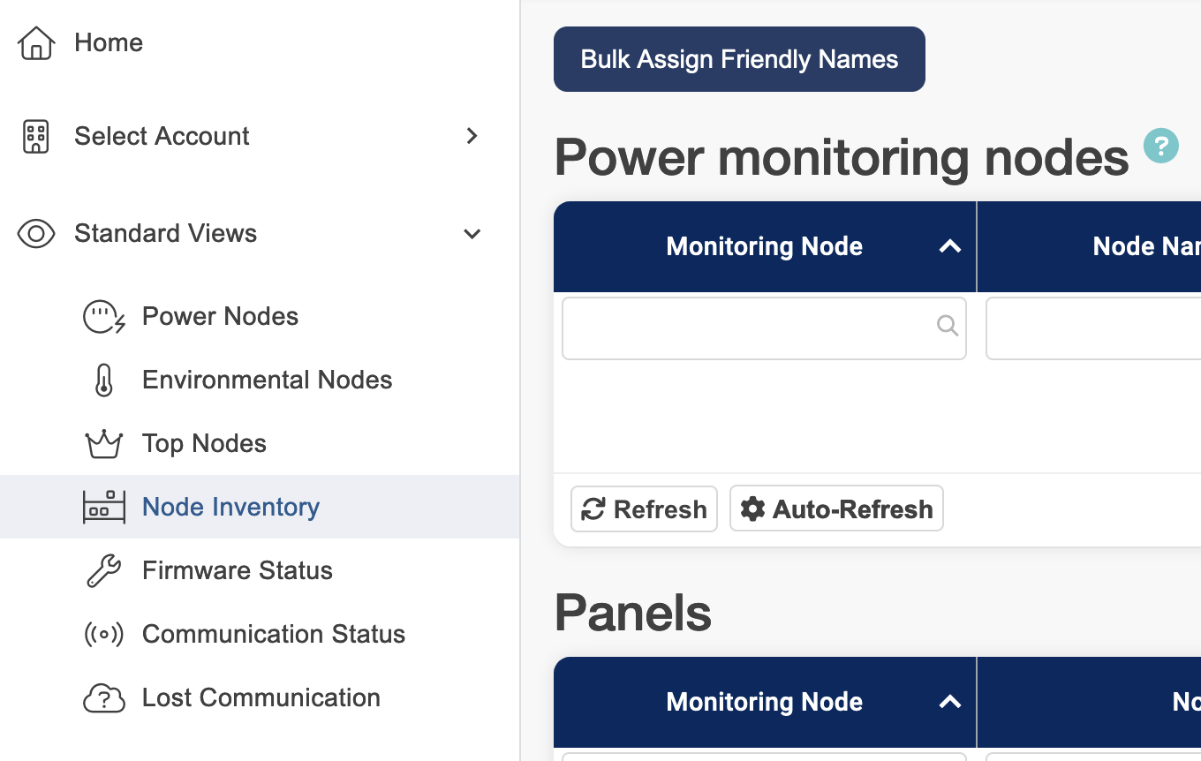Screen dimensions: 1201x761
Task: Click the Refresh button
Action: 644,509
